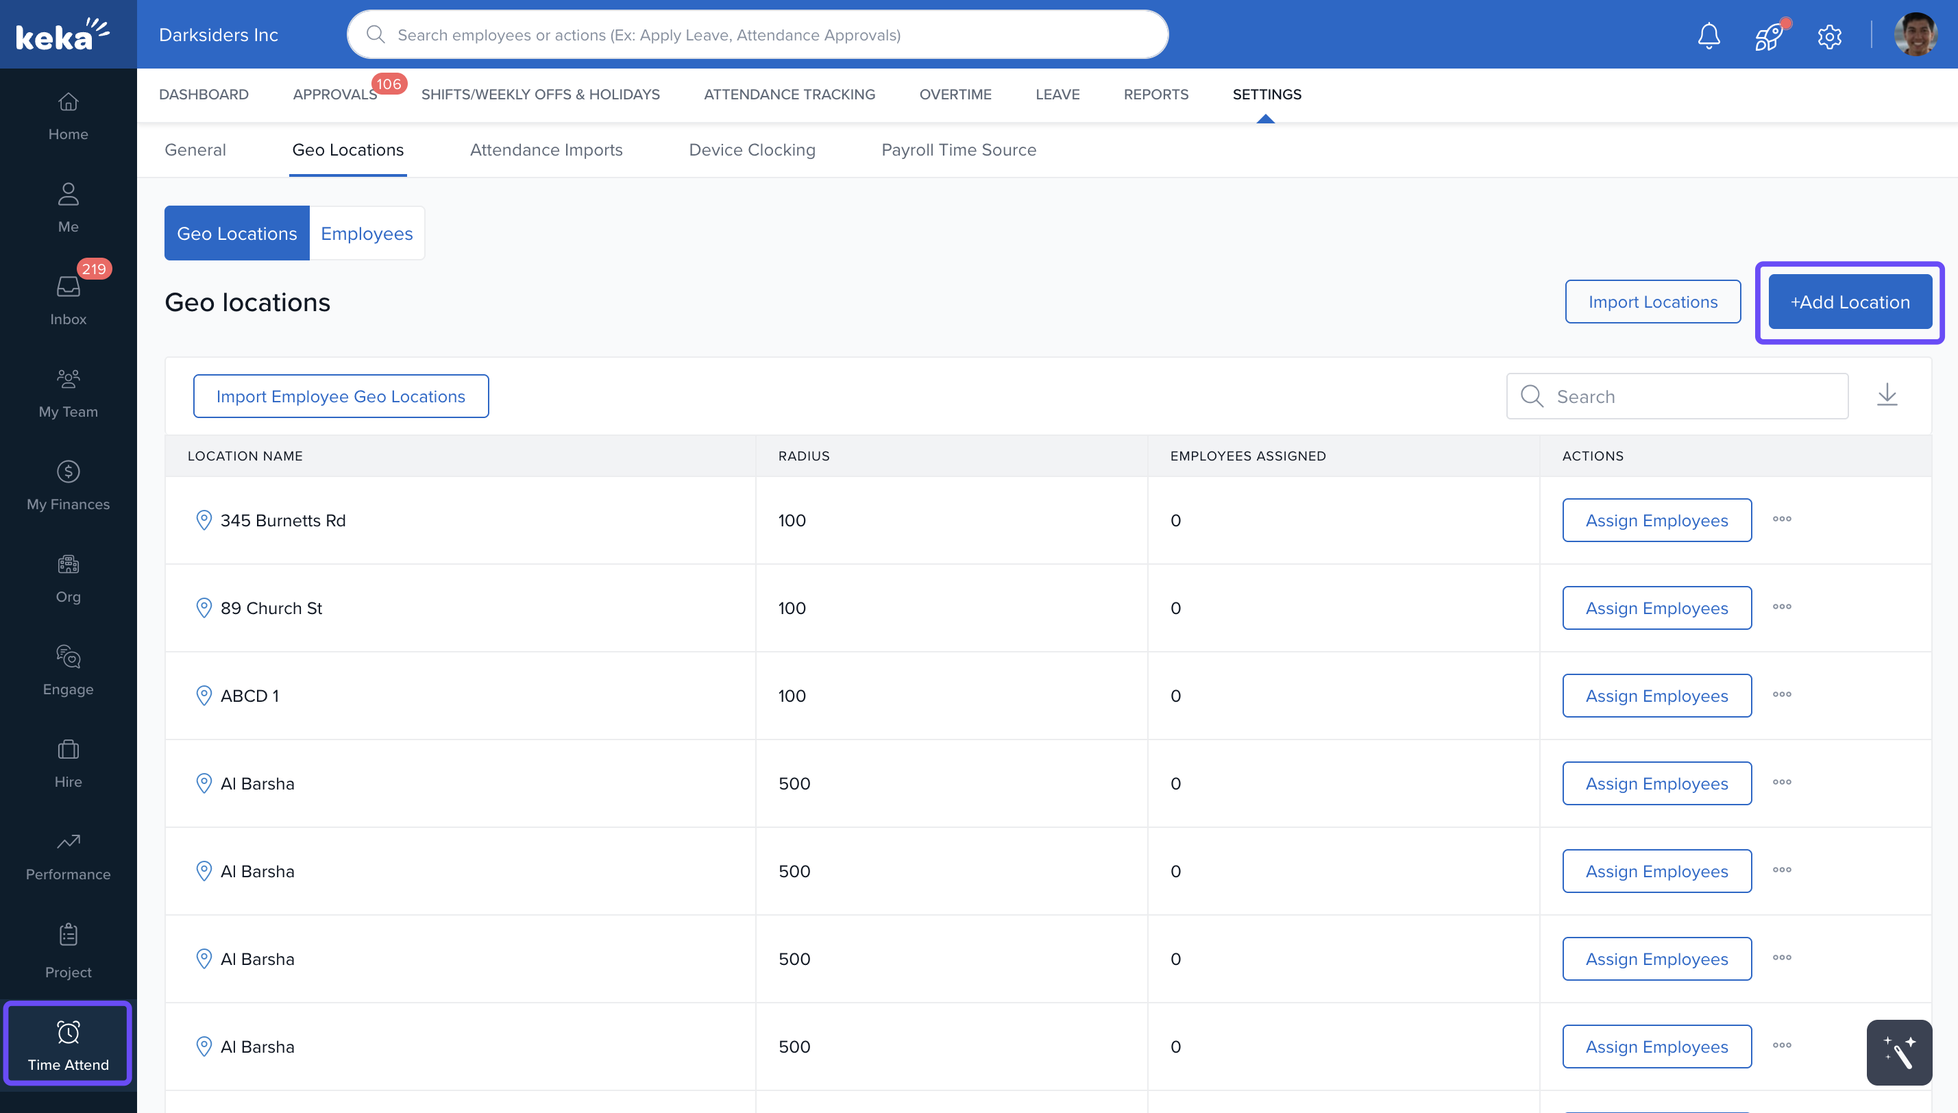
Task: Select the Geo Locations toggle view
Action: pyautogui.click(x=236, y=233)
